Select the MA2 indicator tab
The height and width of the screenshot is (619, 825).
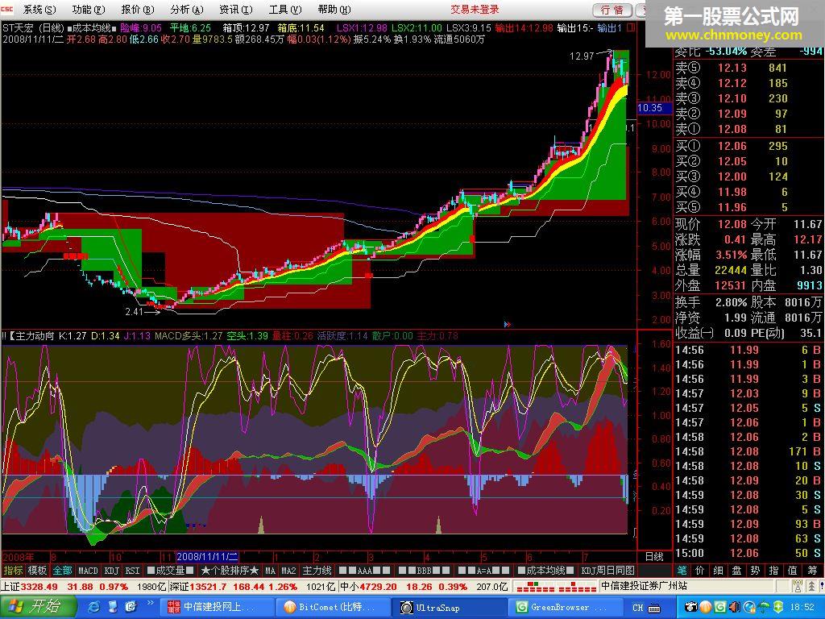pos(288,570)
